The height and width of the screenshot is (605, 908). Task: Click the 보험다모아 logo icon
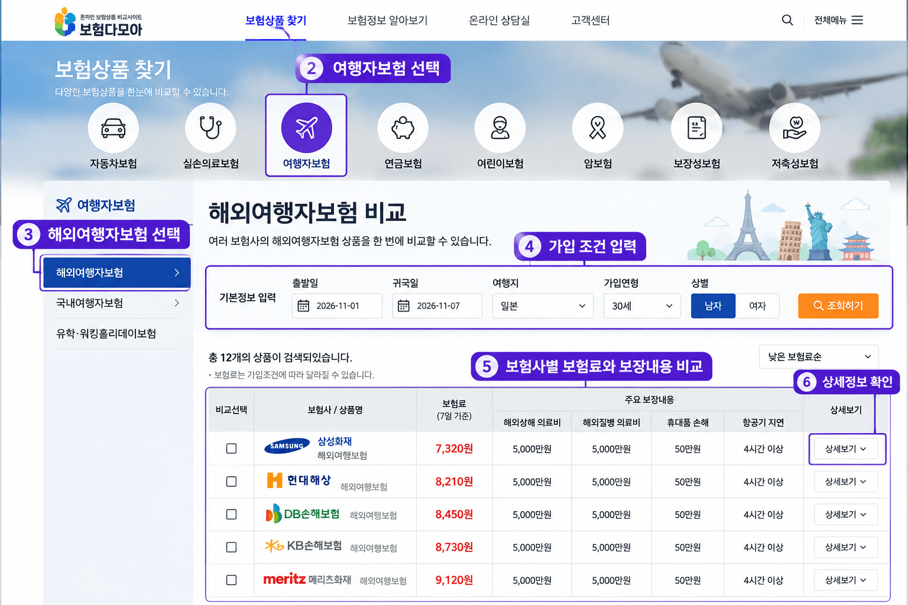[x=64, y=22]
